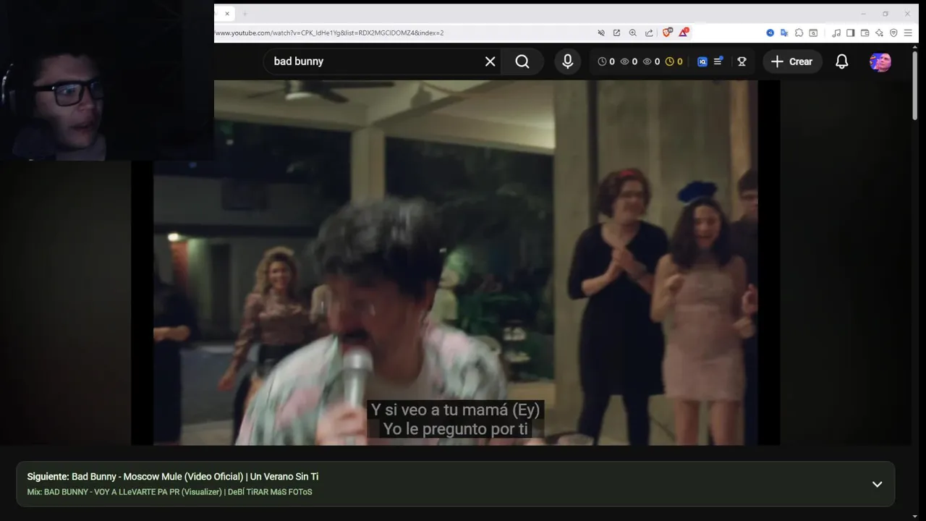Click the YouTube search magnifier button
This screenshot has height=521, width=926.
(x=522, y=62)
